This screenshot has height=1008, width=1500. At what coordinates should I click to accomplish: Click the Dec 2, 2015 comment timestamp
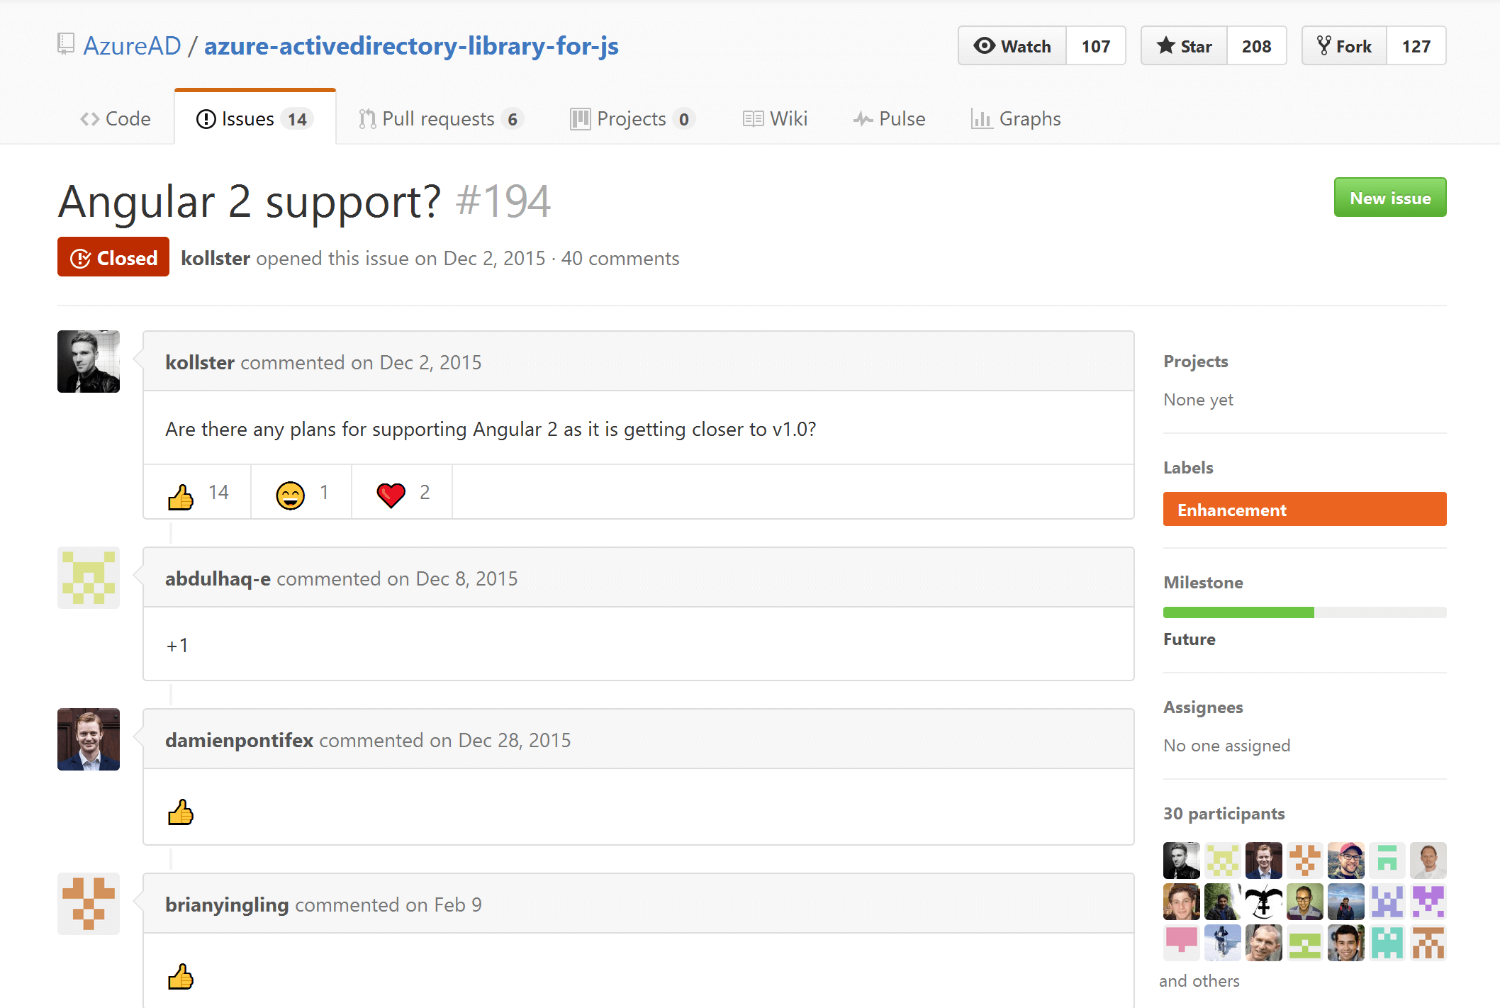(x=430, y=362)
